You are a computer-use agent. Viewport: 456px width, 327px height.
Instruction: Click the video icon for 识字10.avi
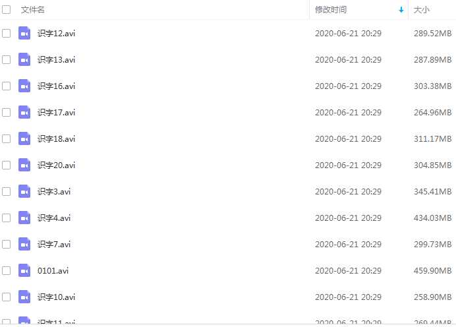[x=24, y=297]
